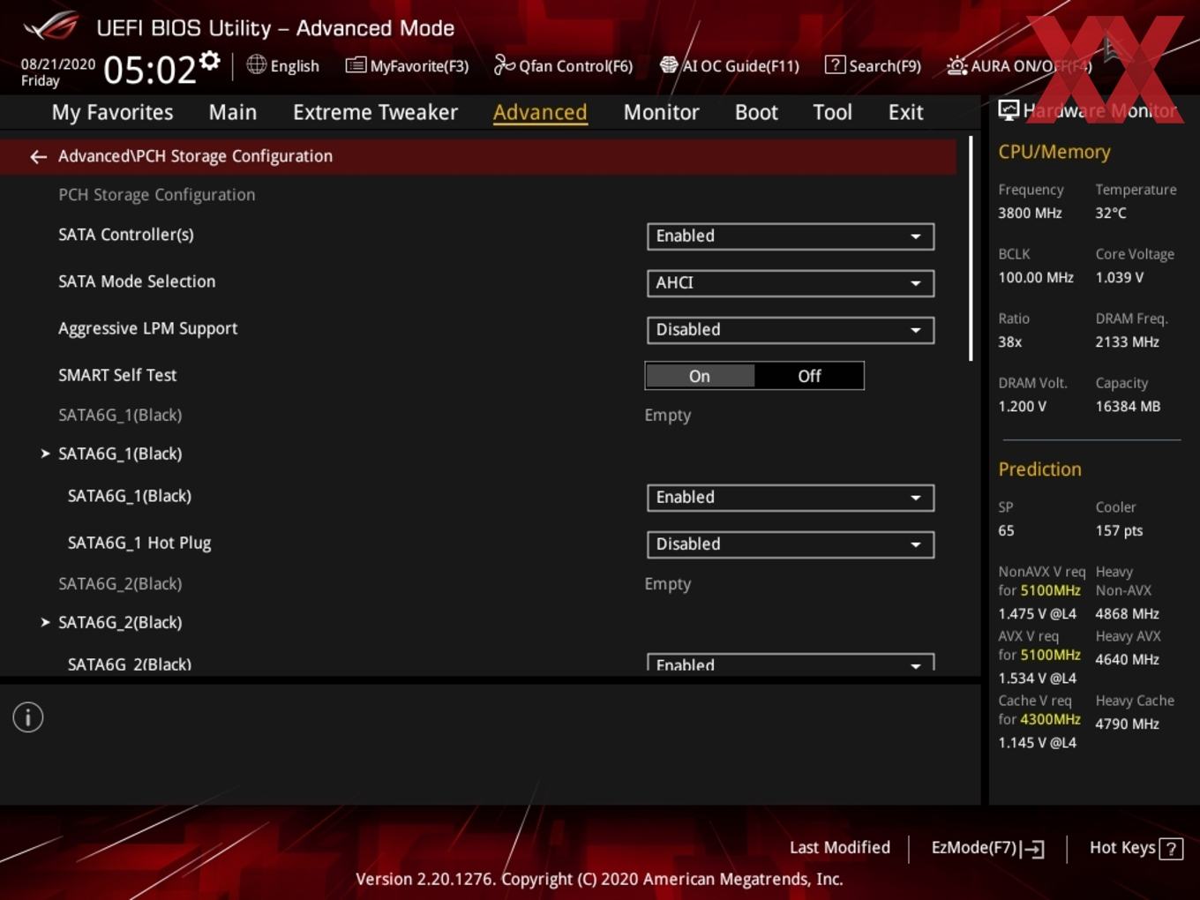Image resolution: width=1200 pixels, height=900 pixels.
Task: Click the SATA Mode Selection label
Action: (x=137, y=281)
